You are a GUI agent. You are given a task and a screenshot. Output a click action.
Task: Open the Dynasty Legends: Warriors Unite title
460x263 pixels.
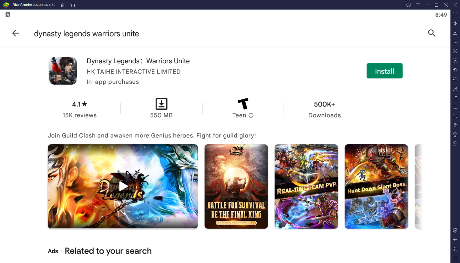[x=138, y=61]
